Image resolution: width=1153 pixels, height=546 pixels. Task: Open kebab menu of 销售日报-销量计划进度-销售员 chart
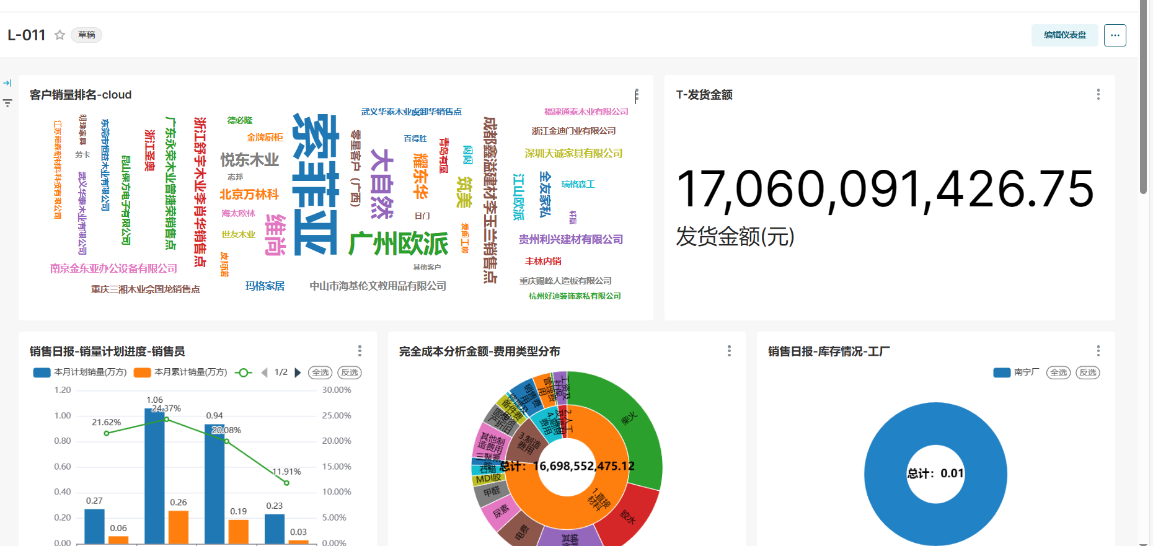pos(360,351)
